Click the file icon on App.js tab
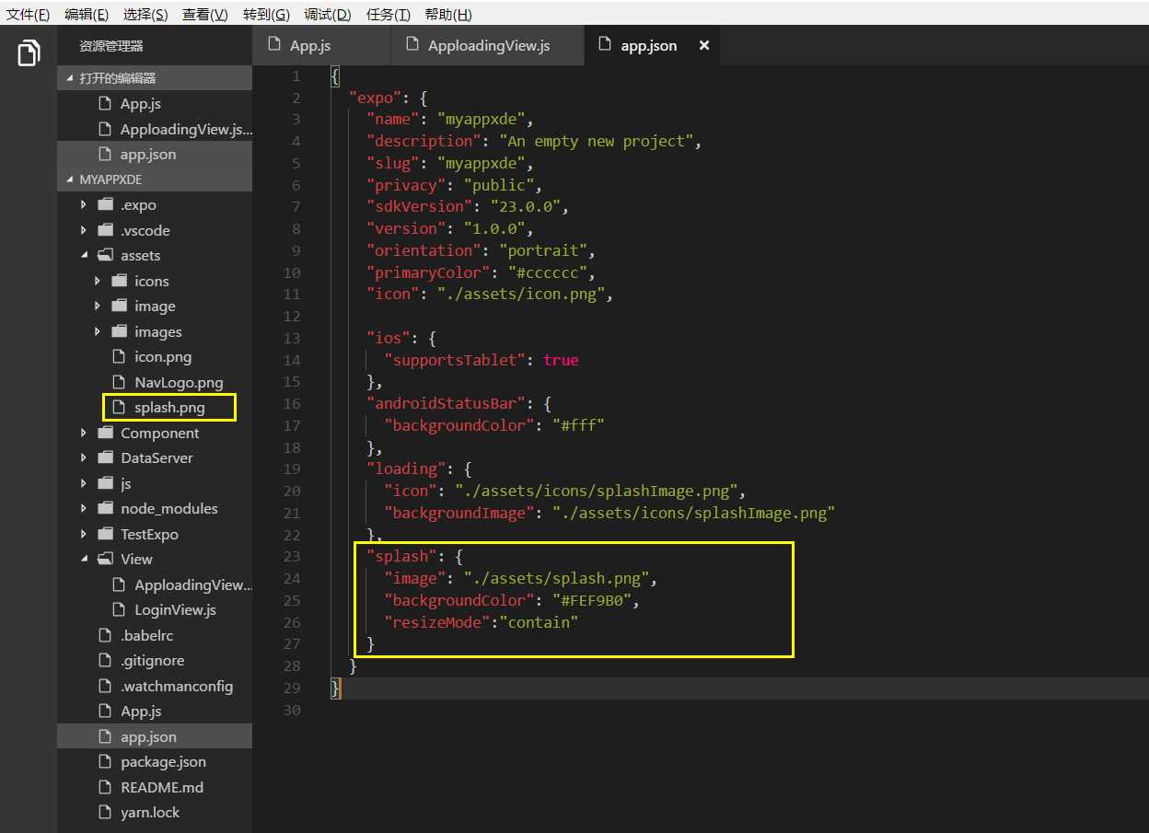Viewport: 1149px width, 833px height. tap(273, 44)
